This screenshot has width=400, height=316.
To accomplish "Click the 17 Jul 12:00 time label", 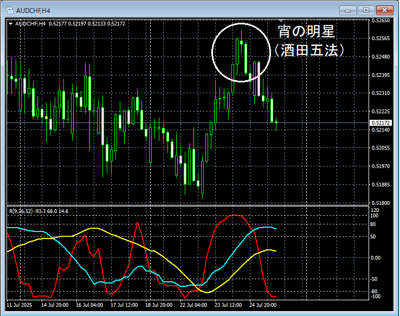I will click(x=124, y=305).
